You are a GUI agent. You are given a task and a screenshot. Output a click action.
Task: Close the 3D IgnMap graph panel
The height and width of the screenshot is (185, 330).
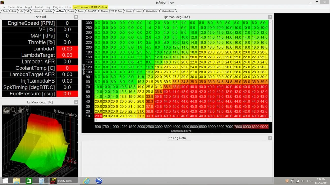pos(76,102)
